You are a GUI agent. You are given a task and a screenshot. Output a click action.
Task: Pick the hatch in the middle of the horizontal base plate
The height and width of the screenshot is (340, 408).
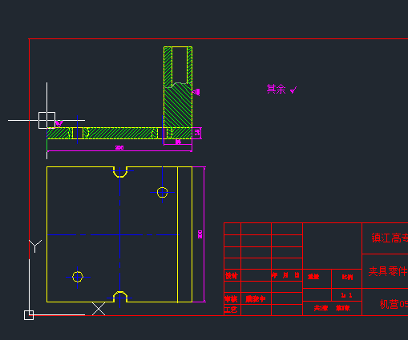coord(120,133)
